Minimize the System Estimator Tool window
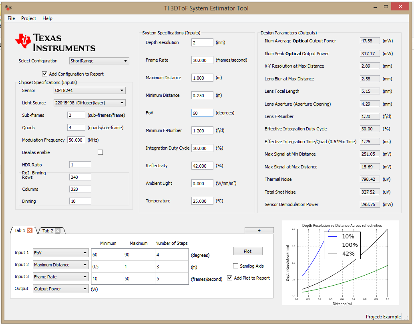Image resolution: width=414 pixels, height=324 pixels. [x=375, y=7]
